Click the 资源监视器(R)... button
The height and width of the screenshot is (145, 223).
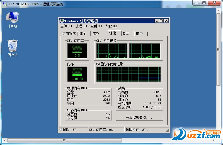click(x=139, y=118)
